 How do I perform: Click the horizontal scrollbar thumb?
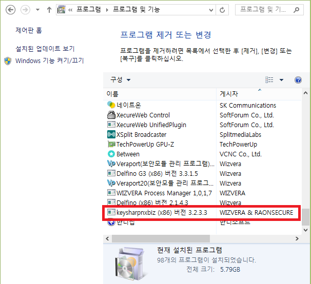click(161, 238)
